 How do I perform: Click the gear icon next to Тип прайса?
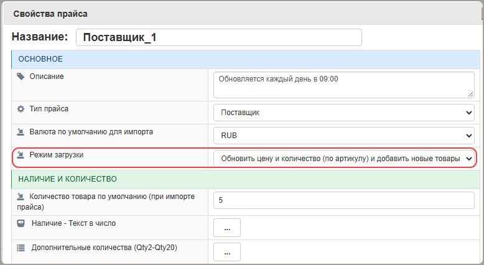[21, 109]
